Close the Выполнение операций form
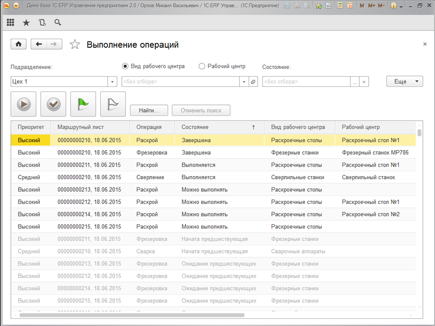 coord(425,44)
